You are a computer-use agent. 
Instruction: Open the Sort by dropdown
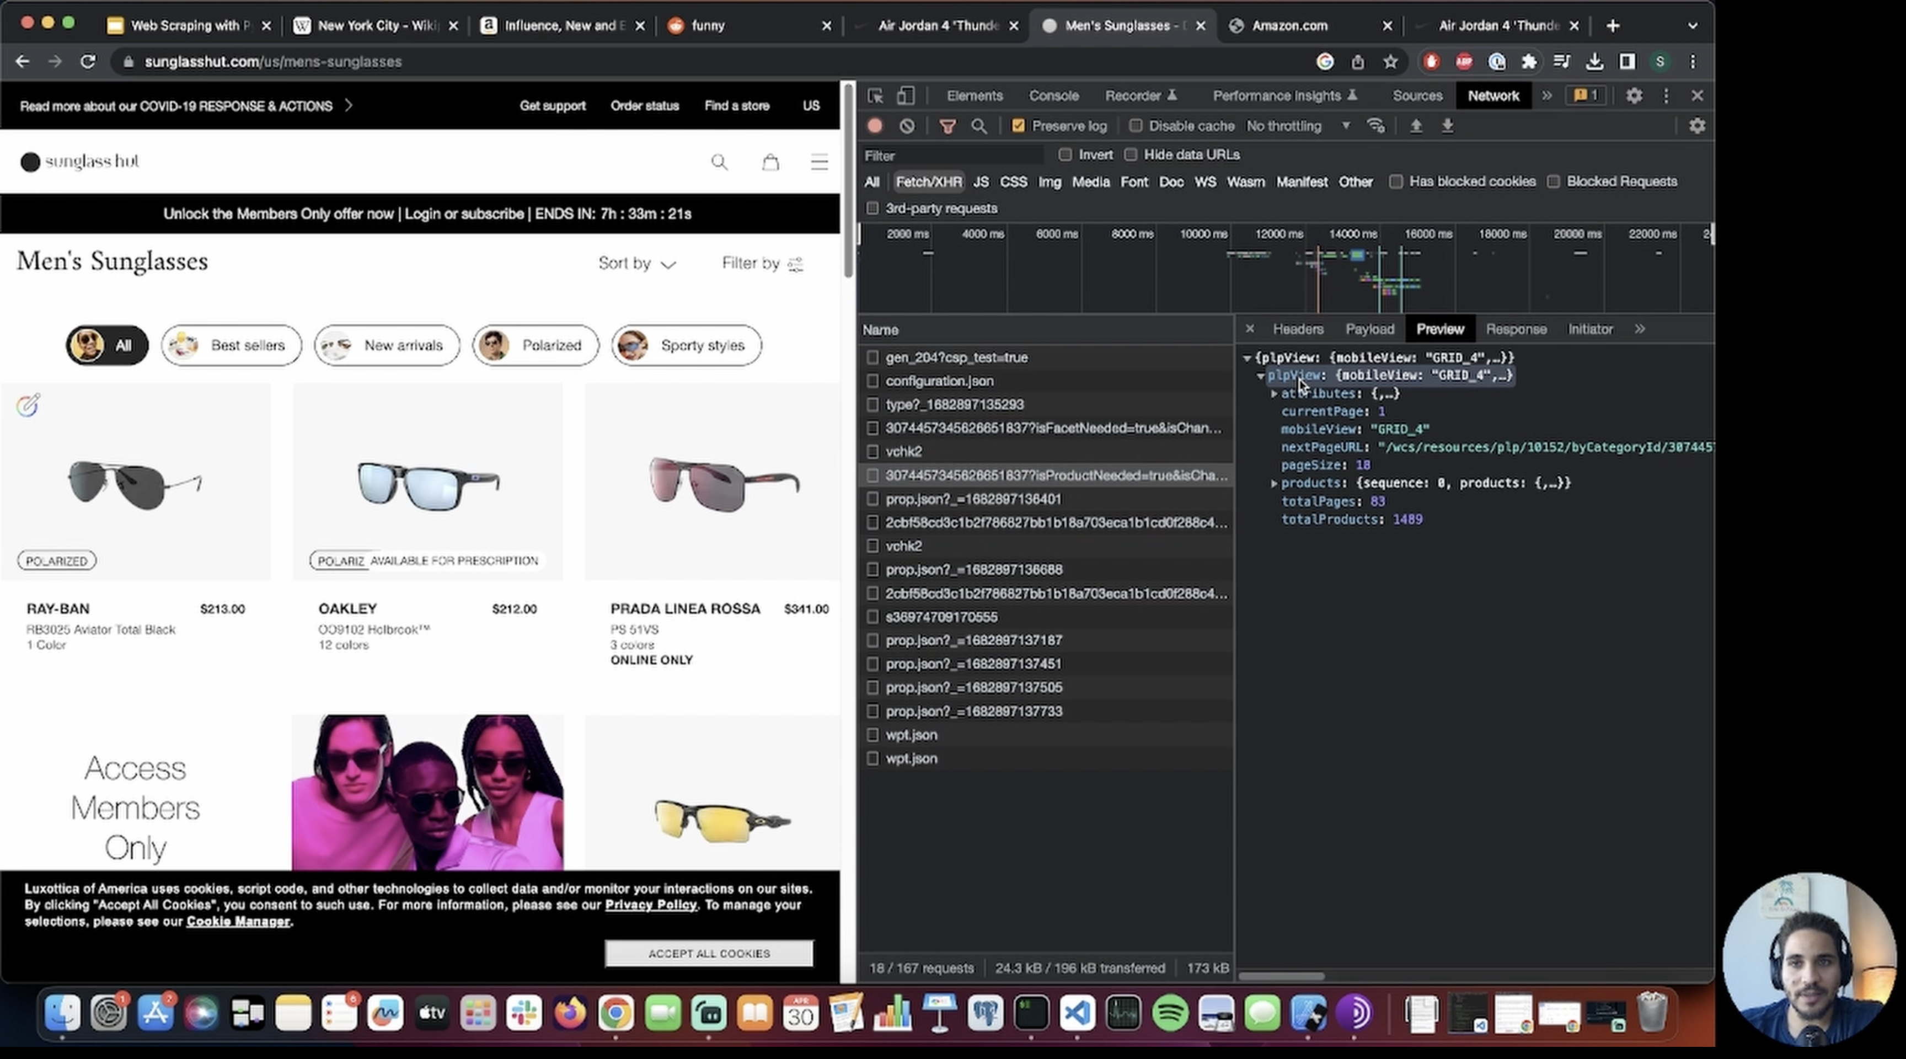[x=636, y=264]
